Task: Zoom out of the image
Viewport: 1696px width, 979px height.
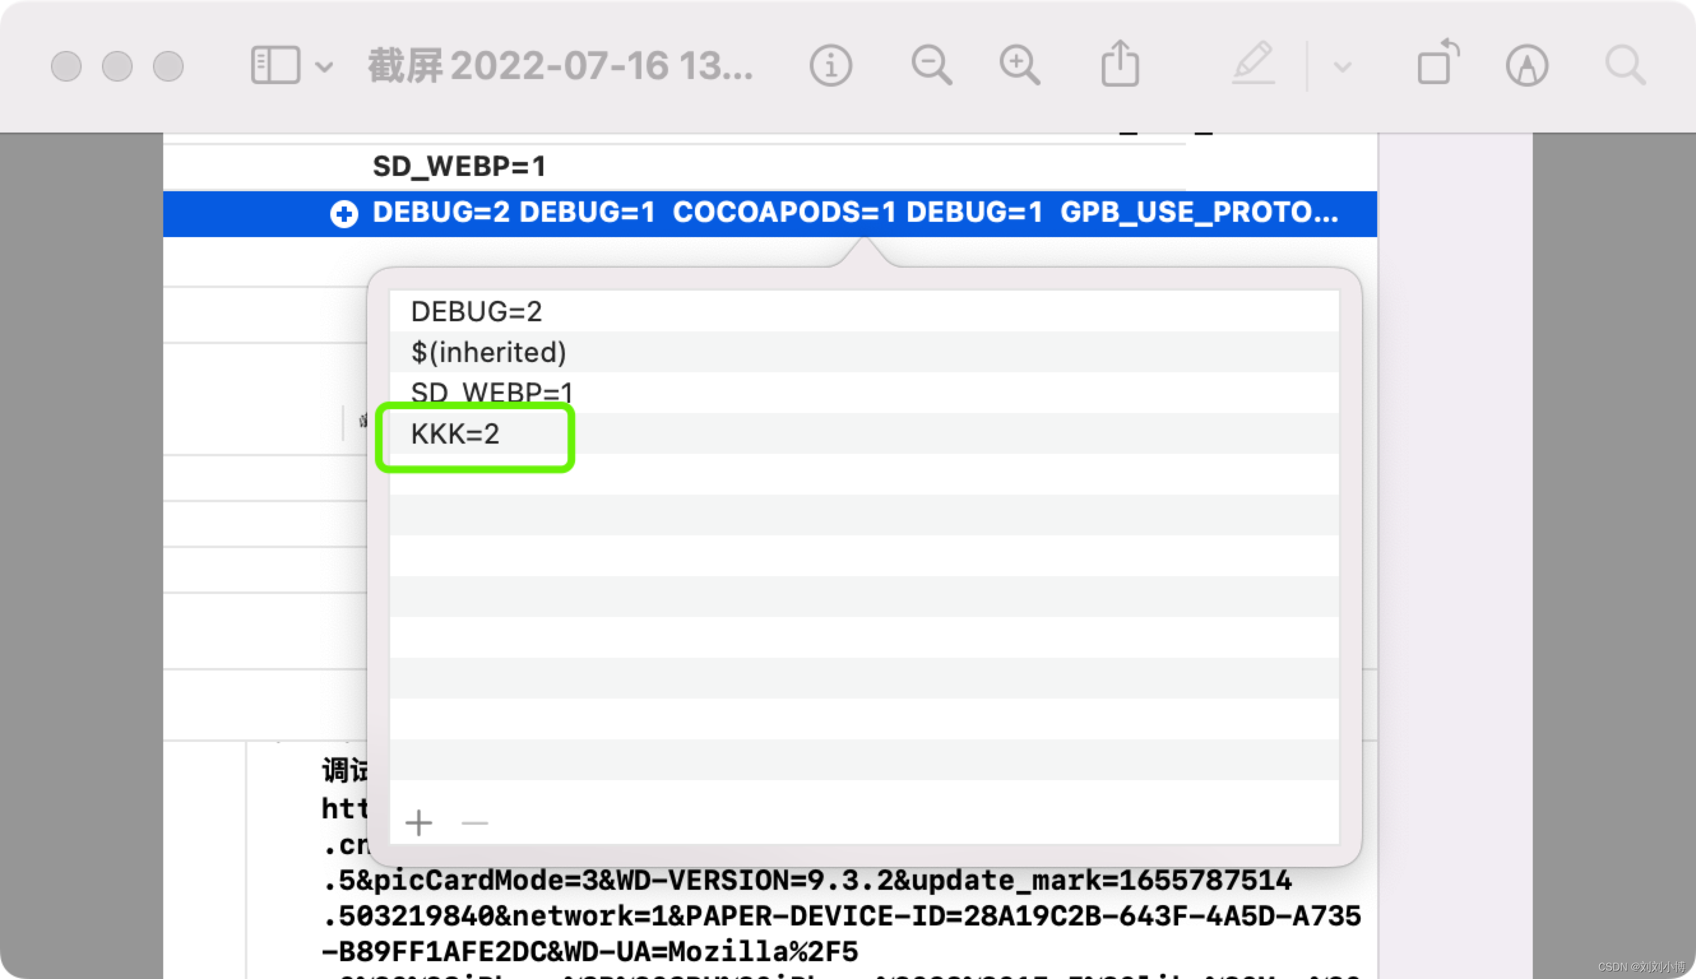Action: click(x=932, y=65)
